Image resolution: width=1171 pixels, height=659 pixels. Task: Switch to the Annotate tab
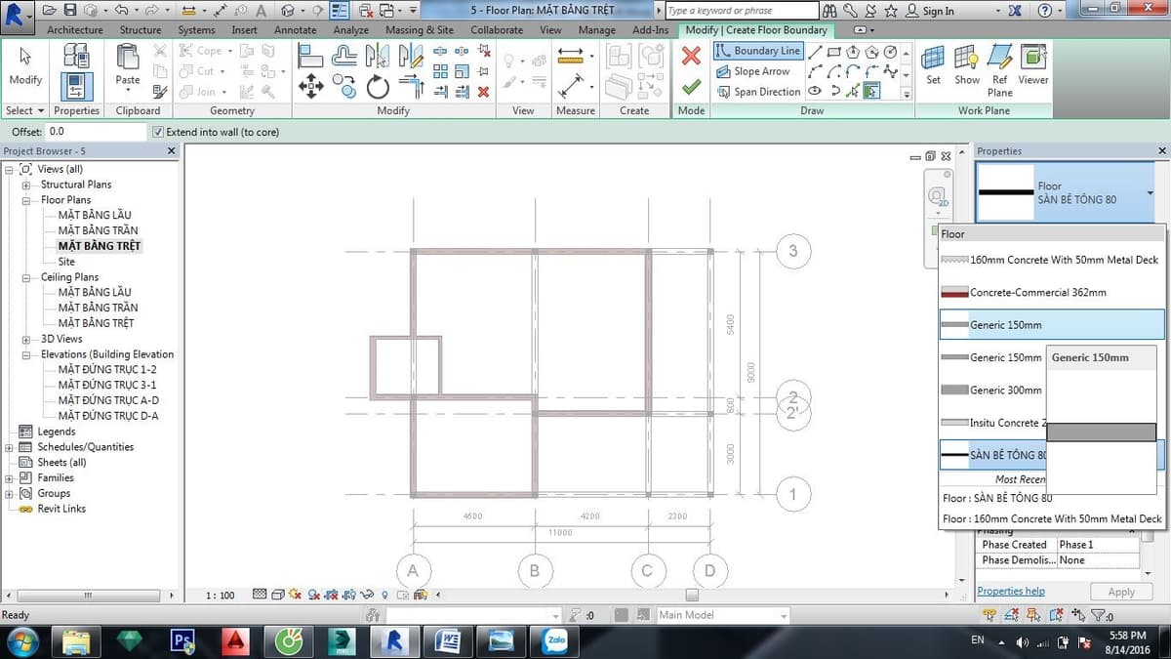click(x=295, y=29)
